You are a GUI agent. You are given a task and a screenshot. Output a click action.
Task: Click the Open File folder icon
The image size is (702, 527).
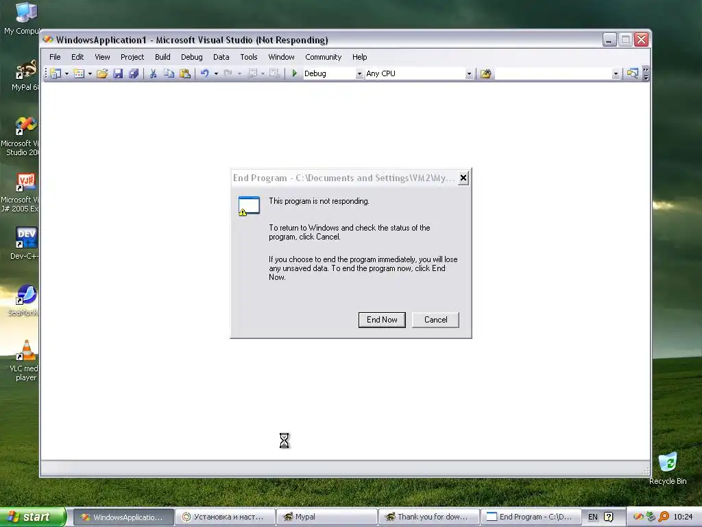[x=102, y=73]
